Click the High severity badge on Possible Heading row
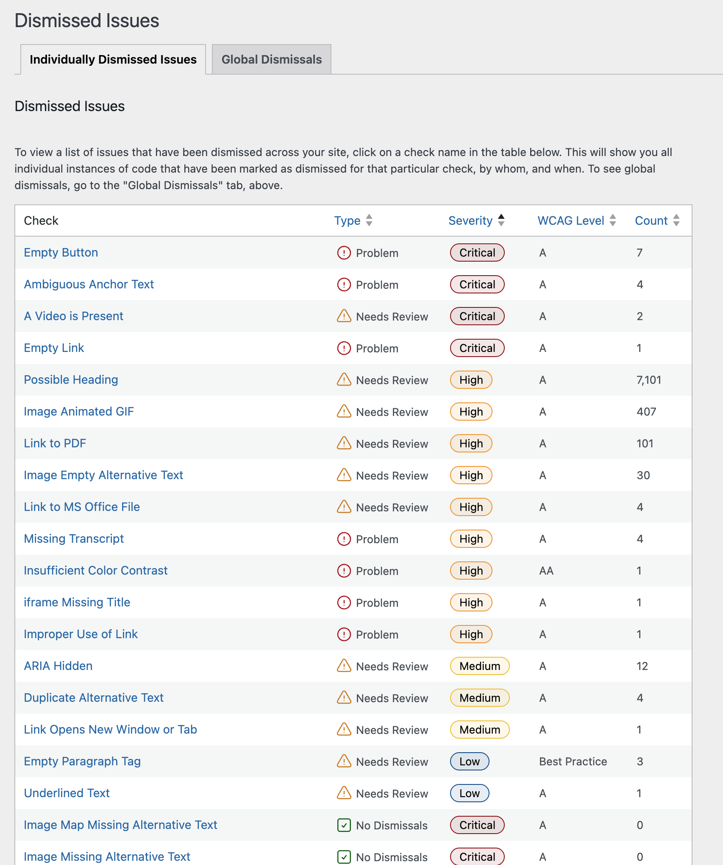The width and height of the screenshot is (723, 865). pyautogui.click(x=470, y=380)
